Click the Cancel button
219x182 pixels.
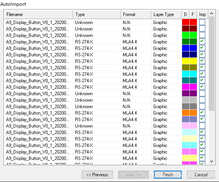[201, 175]
